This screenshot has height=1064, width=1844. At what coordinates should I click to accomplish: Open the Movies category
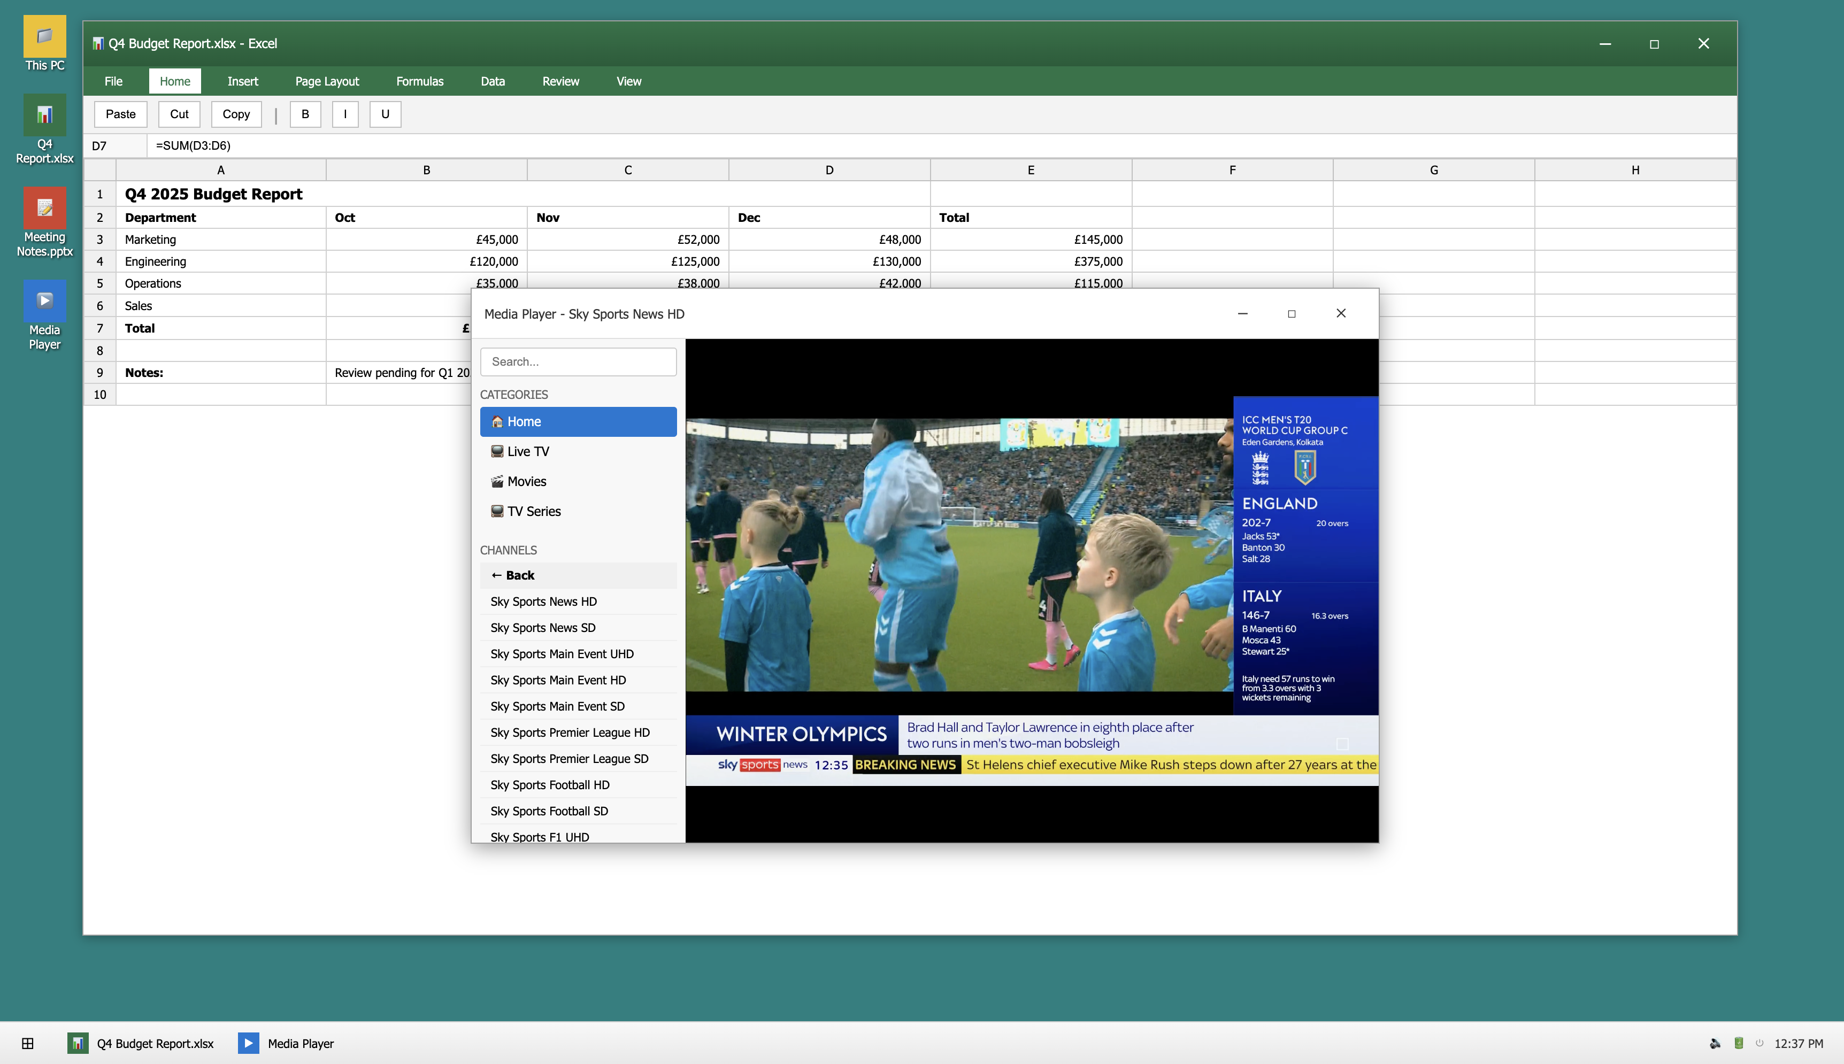click(578, 481)
